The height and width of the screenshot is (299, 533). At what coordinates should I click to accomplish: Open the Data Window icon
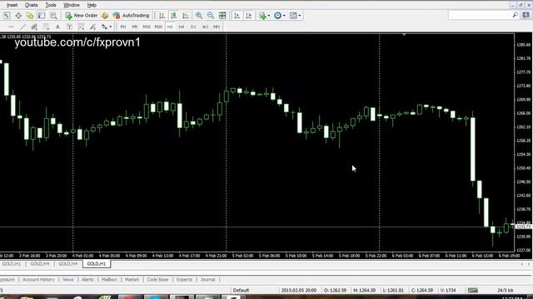point(18,15)
